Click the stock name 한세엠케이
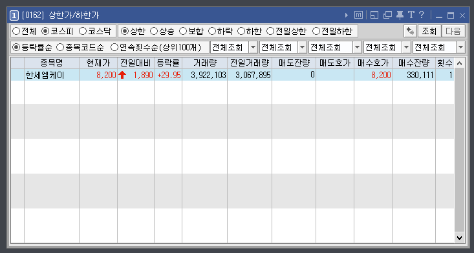Viewport: 474px width, 253px height. coord(45,75)
